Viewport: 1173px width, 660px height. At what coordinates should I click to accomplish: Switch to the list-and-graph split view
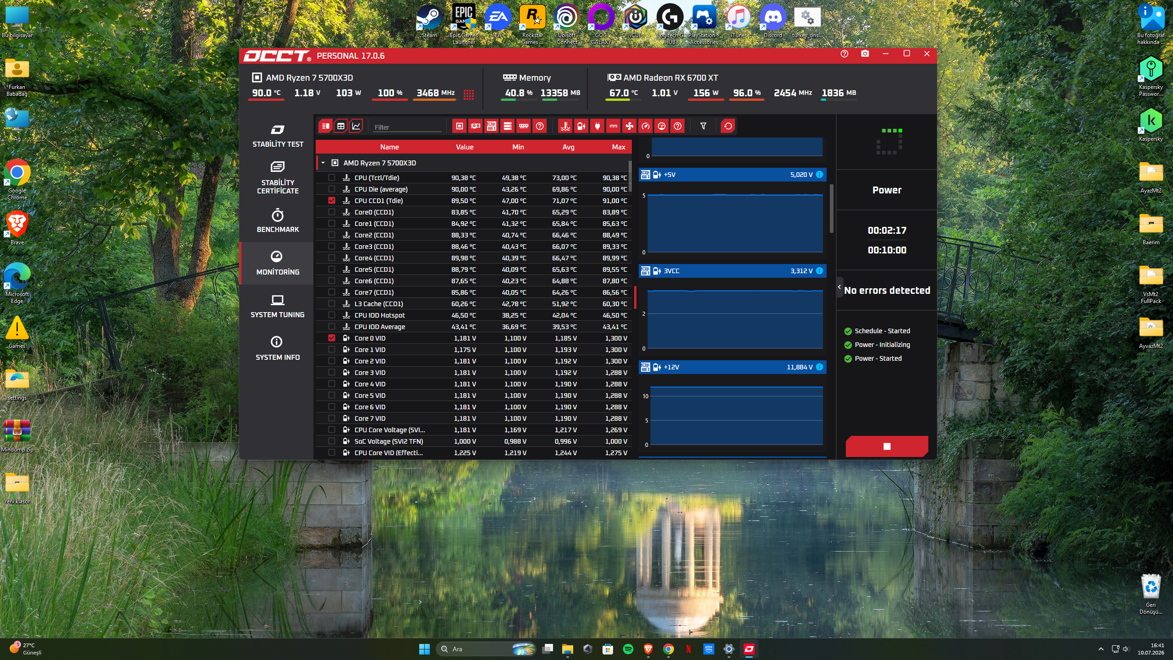click(325, 126)
